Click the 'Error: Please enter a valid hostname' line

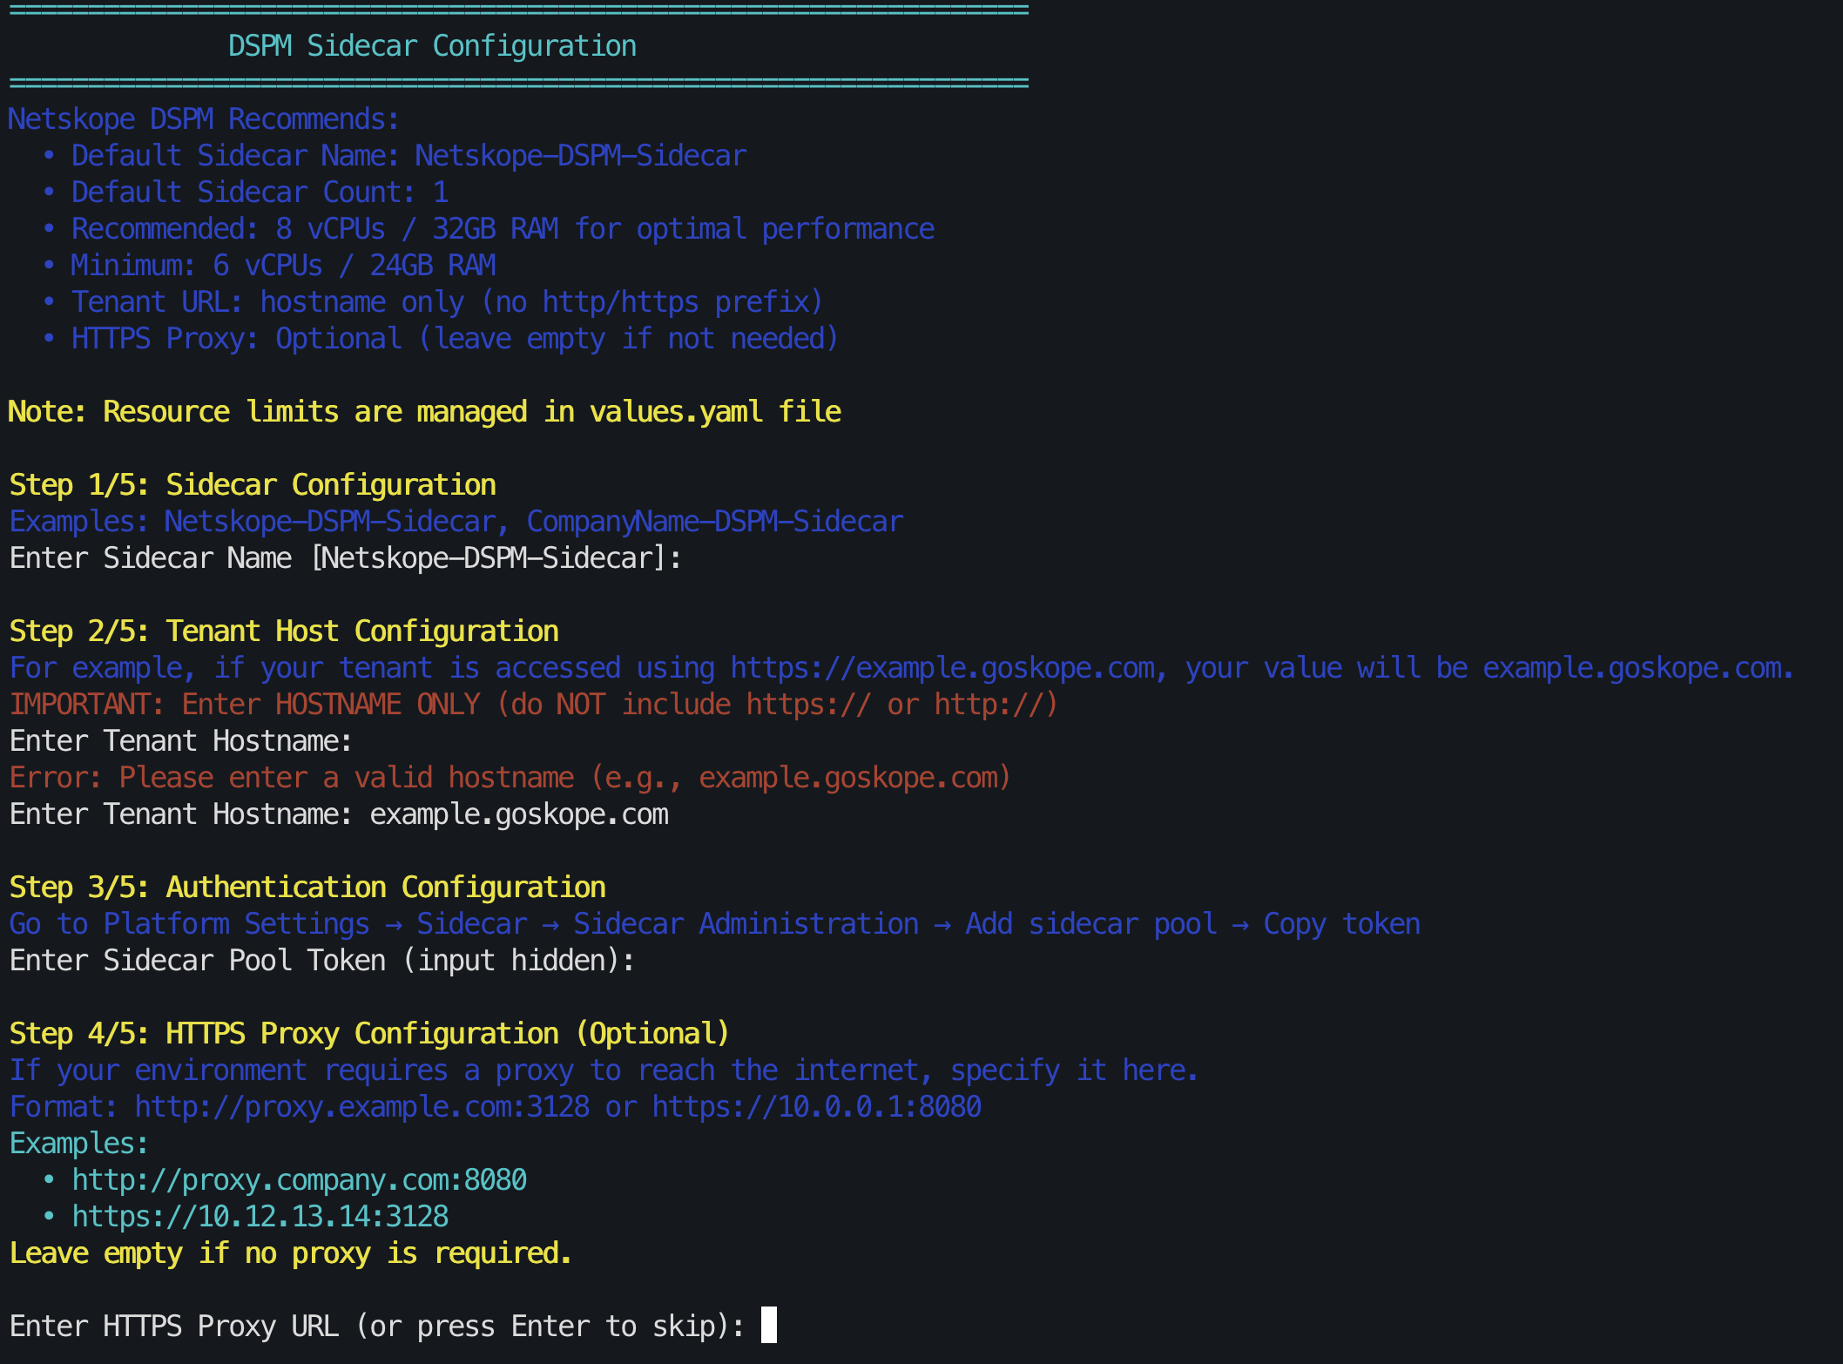[510, 777]
